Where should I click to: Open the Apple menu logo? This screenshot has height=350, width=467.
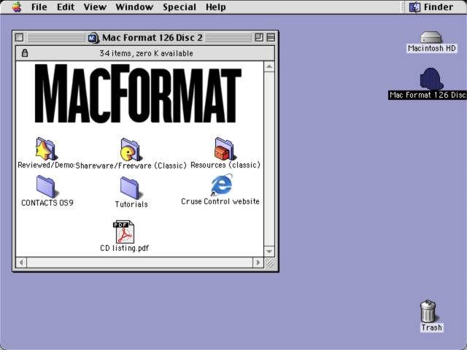[17, 7]
